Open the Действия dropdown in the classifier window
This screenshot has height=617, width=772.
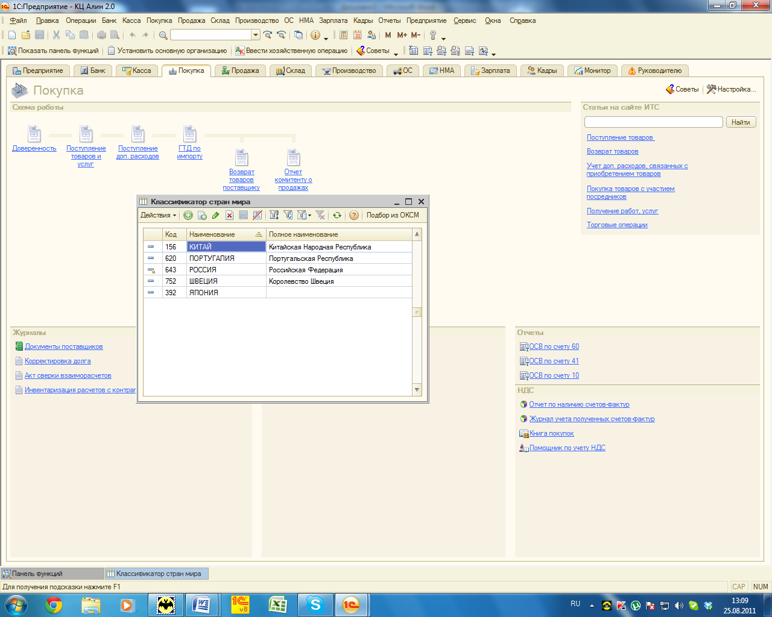click(x=158, y=215)
